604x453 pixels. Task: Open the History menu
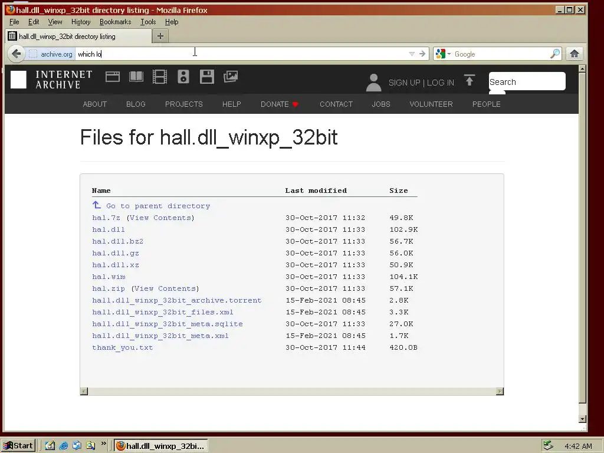(x=81, y=22)
